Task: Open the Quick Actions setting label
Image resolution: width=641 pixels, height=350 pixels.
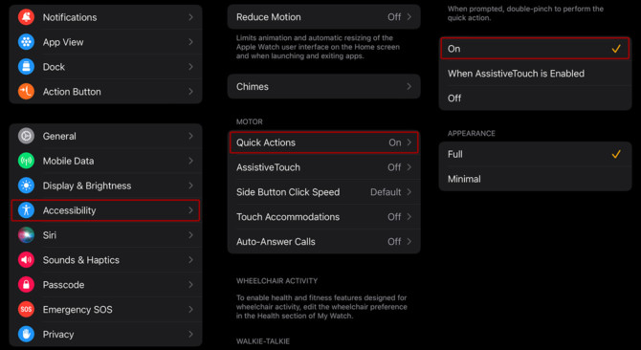Action: [266, 142]
